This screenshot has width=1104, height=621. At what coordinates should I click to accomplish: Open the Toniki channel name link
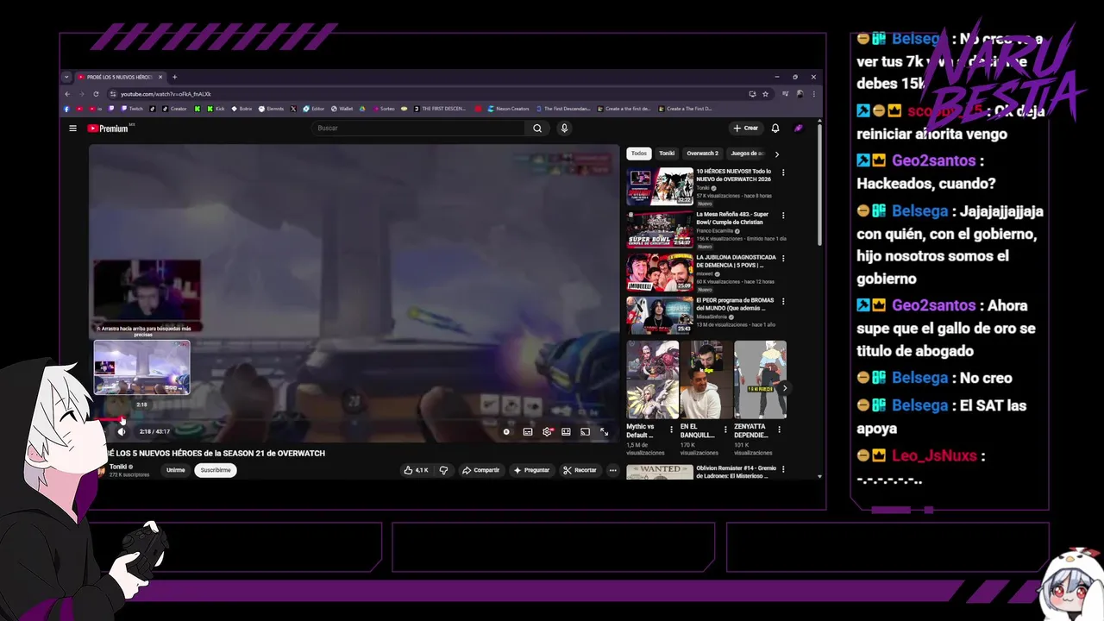click(x=118, y=467)
